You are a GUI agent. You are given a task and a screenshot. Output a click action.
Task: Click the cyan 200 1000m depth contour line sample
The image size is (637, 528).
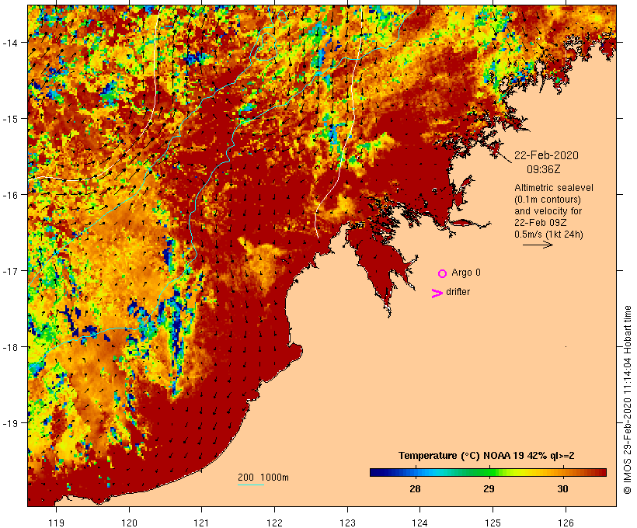point(251,485)
